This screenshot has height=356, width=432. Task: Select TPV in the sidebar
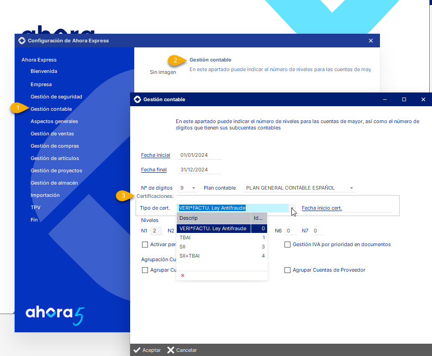pyautogui.click(x=36, y=207)
